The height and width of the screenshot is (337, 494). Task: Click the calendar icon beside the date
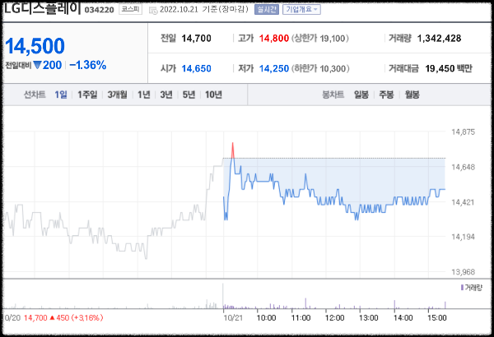point(153,11)
